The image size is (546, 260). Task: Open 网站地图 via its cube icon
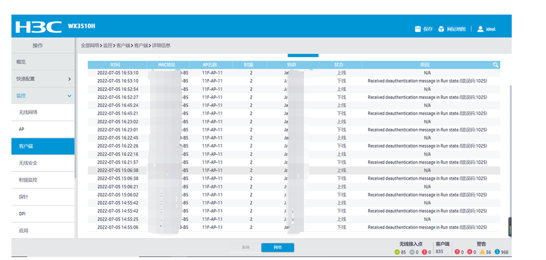pos(441,29)
